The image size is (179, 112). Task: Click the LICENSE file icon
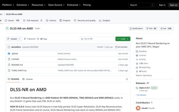click(9, 59)
